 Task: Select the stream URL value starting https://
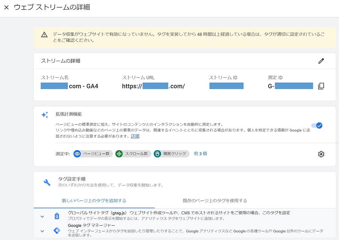click(154, 86)
